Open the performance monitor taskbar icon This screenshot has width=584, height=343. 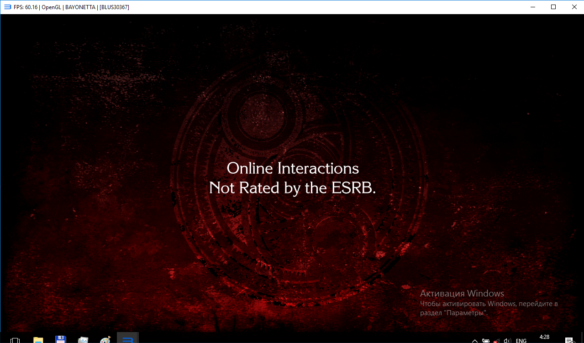point(83,340)
